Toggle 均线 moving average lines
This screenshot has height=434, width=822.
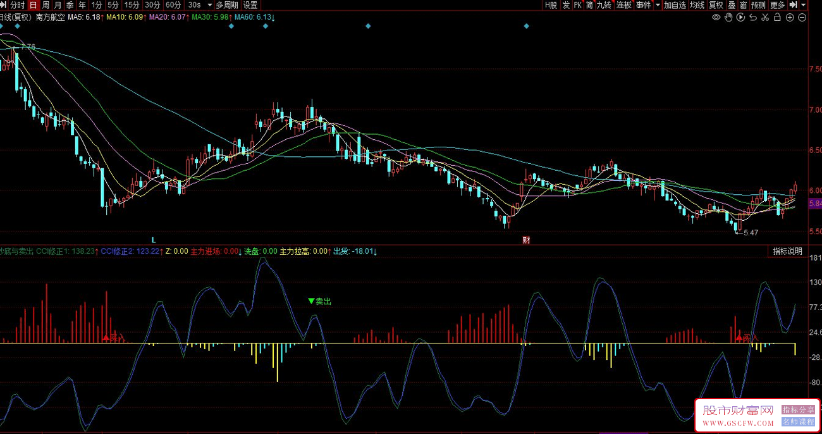point(697,5)
